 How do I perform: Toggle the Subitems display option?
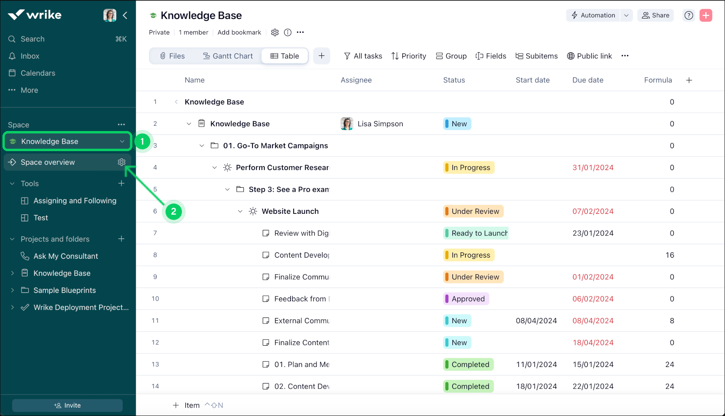536,56
